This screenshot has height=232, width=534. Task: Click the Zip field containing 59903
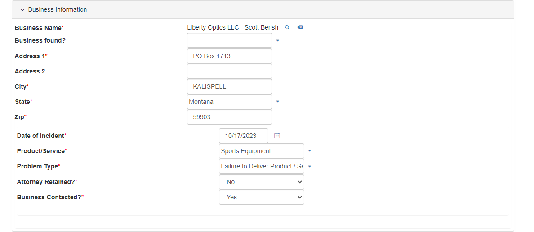230,117
